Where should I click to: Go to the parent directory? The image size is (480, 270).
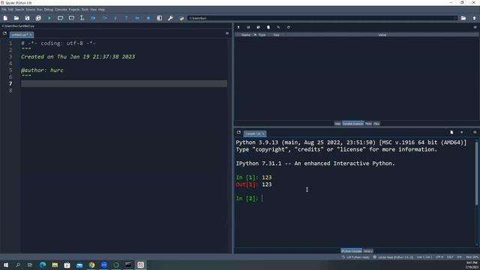474,18
